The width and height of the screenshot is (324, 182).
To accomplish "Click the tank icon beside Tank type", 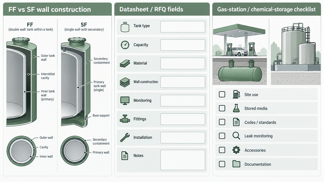I will (x=125, y=27).
